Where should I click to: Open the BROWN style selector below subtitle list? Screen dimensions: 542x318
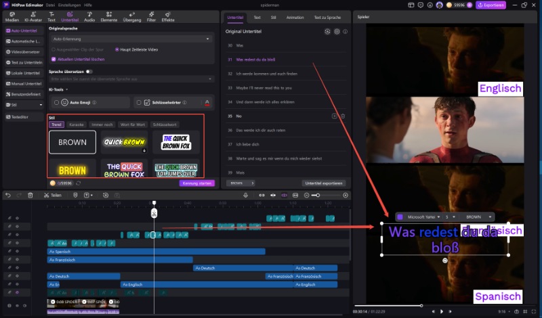pyautogui.click(x=242, y=183)
